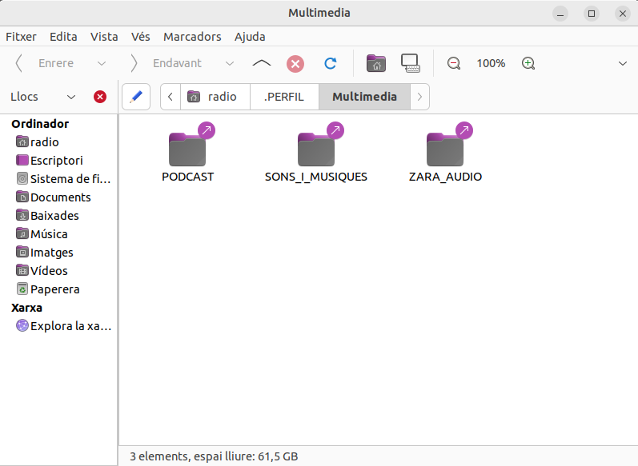The image size is (638, 466).
Task: Click the Computer icon in toolbar
Action: pos(411,63)
